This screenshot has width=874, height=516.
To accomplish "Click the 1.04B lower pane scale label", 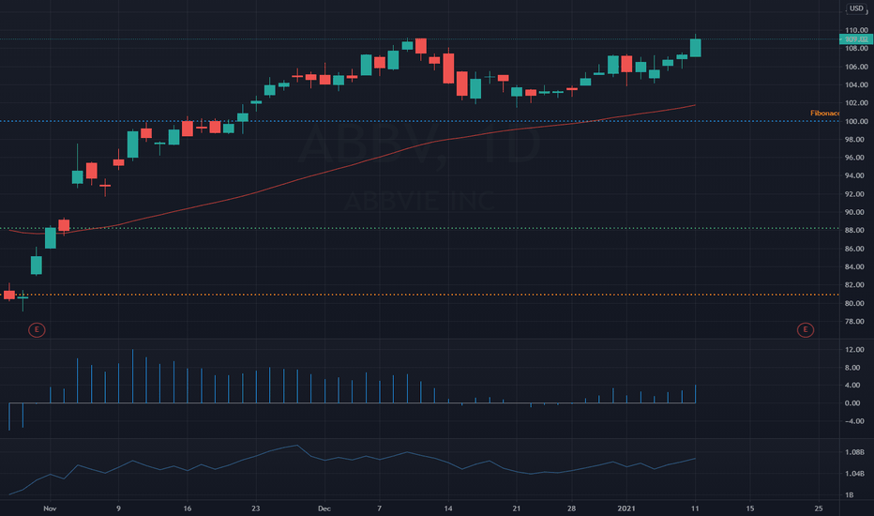I will [x=855, y=474].
